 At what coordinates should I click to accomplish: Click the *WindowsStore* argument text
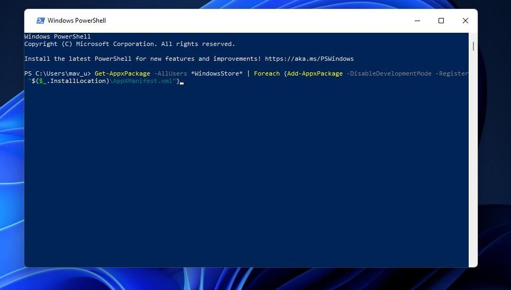click(x=217, y=73)
